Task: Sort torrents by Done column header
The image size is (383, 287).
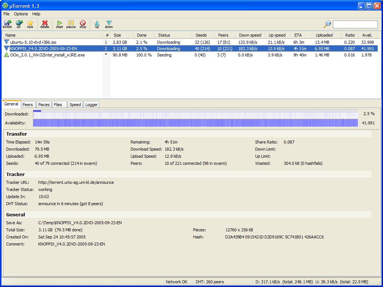Action: 144,35
